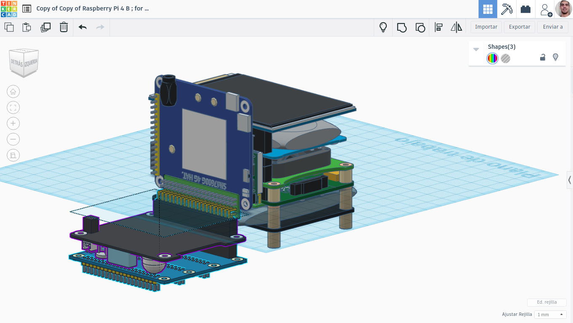573x323 pixels.
Task: Click the Zoom in plus button
Action: [13, 123]
